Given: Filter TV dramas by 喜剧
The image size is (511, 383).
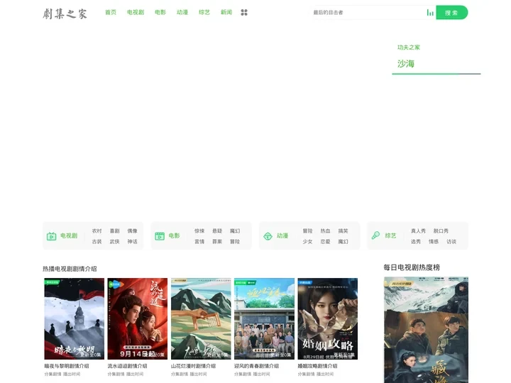Looking at the screenshot, I should point(114,231).
